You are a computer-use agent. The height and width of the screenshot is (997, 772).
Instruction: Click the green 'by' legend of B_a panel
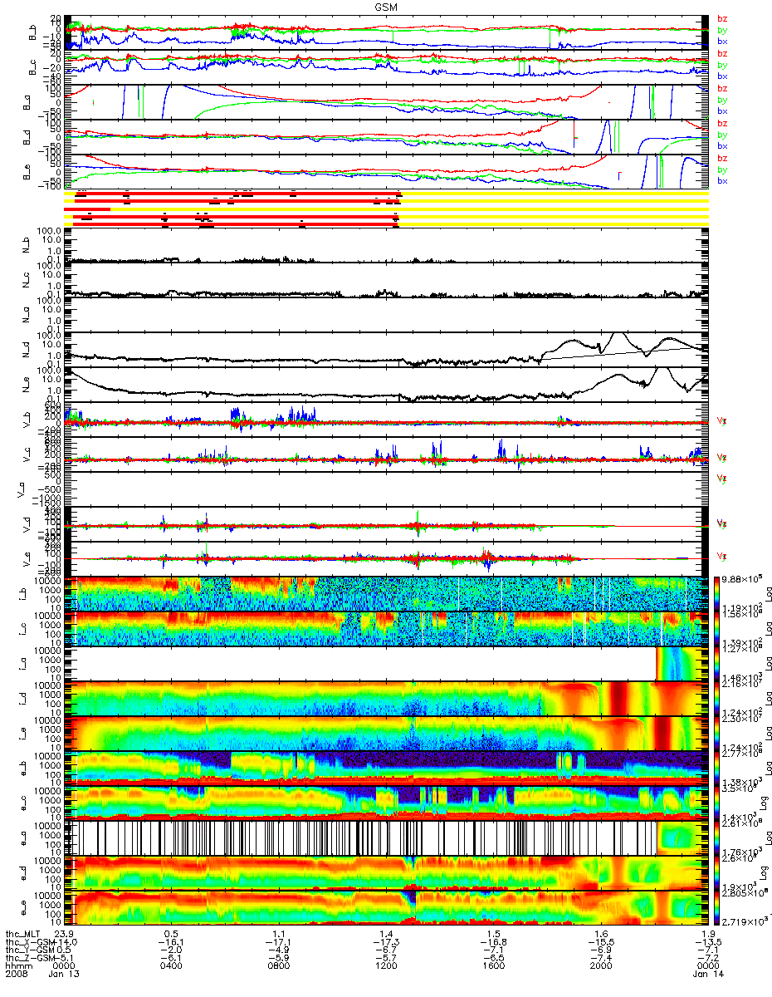722,101
